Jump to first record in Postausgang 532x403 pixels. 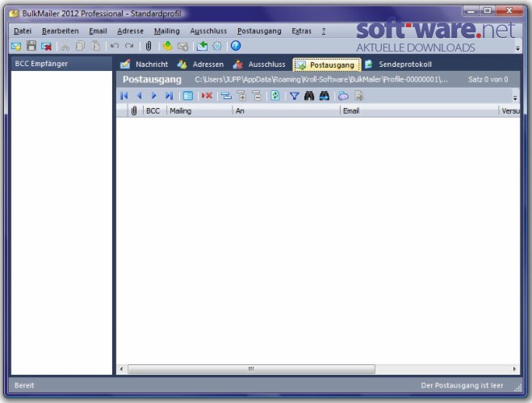(x=124, y=96)
